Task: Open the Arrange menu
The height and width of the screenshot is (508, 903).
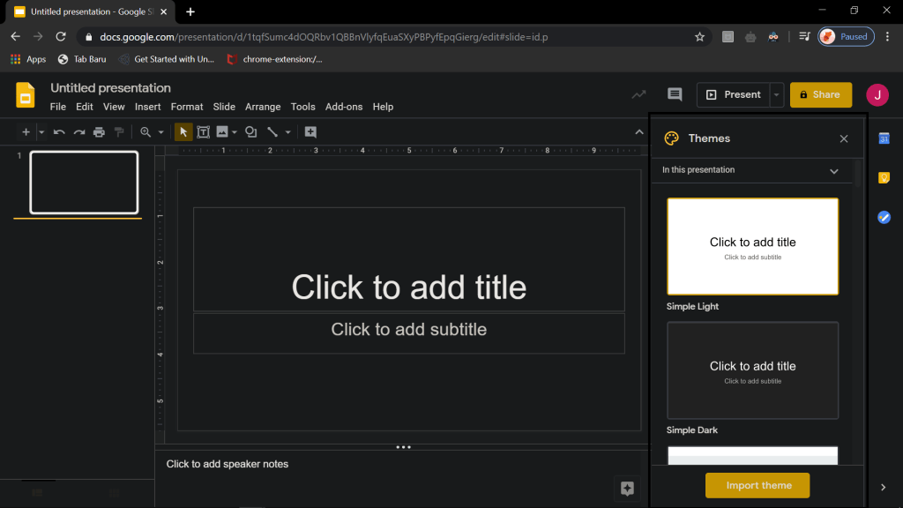Action: (x=263, y=107)
